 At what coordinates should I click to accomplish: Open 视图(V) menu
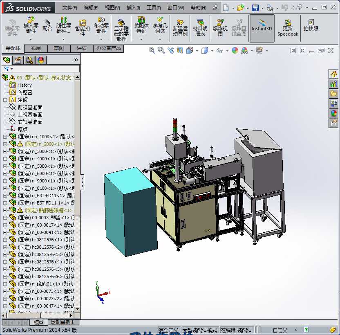(112, 8)
